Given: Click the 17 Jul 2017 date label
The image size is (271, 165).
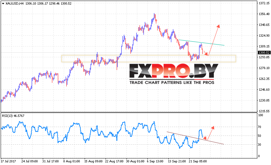Looking at the screenshot, I should click(x=8, y=161).
